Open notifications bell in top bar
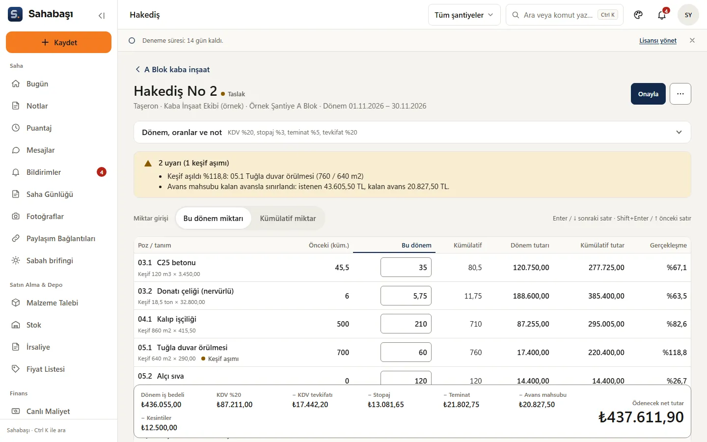707x442 pixels. [662, 15]
